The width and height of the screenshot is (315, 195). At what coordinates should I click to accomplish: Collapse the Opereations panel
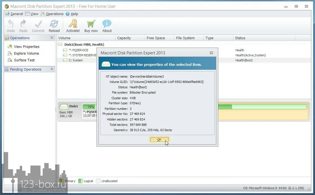(52, 38)
